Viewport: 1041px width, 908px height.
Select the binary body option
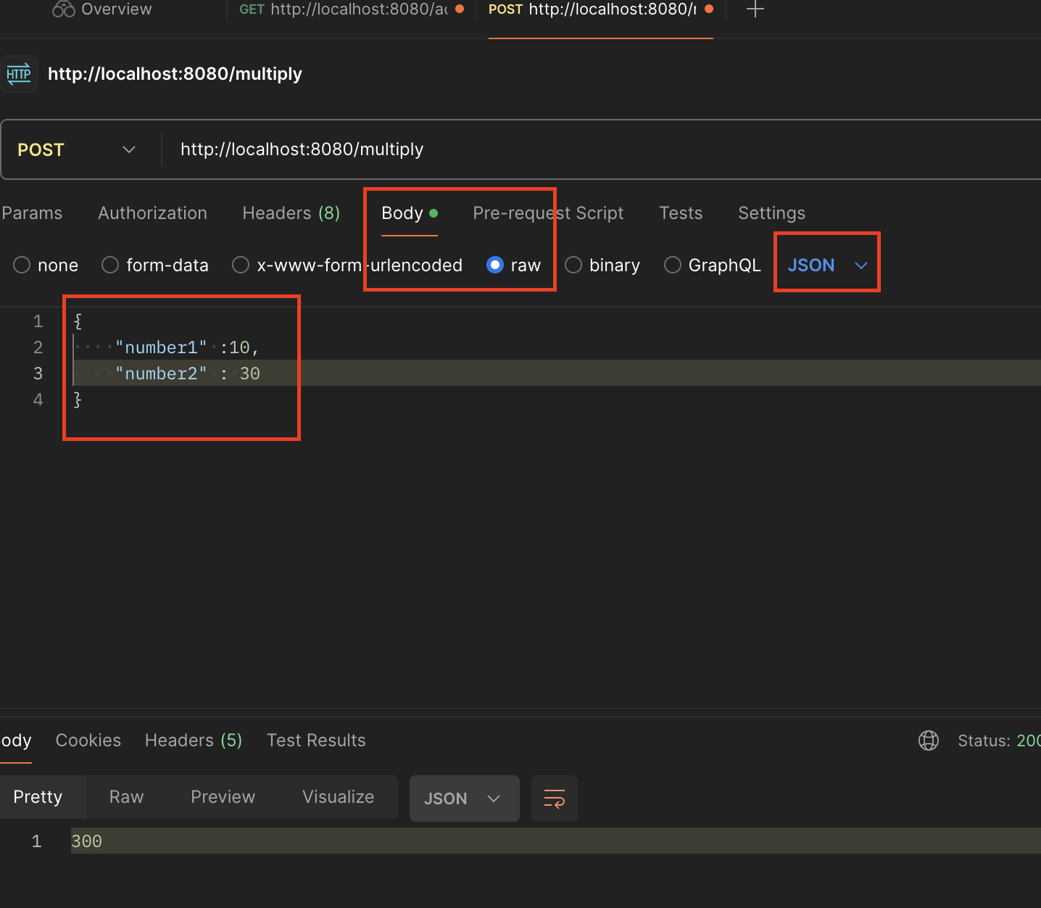[x=602, y=265]
